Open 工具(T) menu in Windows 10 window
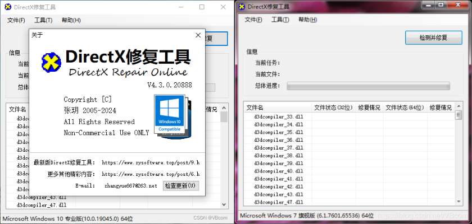 43,20
